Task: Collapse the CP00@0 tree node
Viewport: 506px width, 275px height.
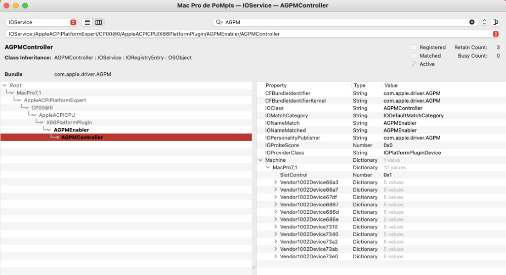Action: point(27,108)
